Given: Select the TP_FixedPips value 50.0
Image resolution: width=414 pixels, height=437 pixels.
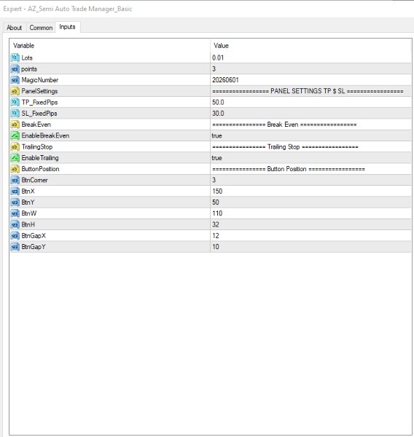Looking at the screenshot, I should pyautogui.click(x=218, y=102).
